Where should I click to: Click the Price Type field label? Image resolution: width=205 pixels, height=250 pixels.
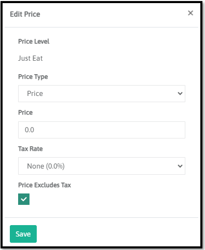coord(33,77)
